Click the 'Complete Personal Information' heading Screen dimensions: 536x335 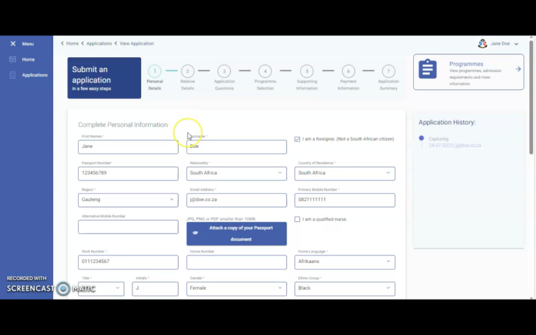[123, 125]
